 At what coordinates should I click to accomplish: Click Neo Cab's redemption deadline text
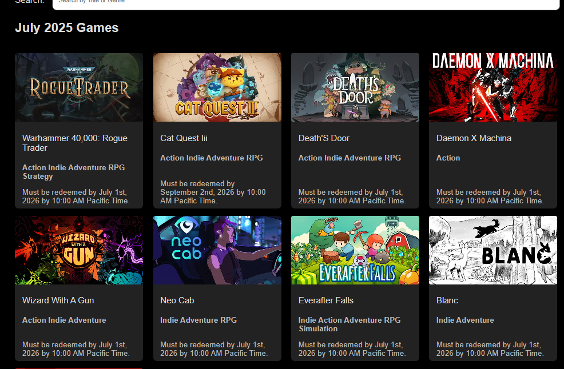coord(214,349)
